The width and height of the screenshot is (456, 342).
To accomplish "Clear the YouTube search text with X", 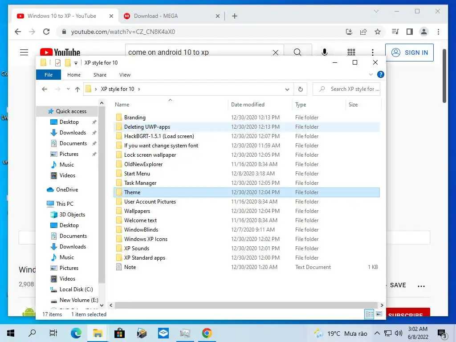I will (275, 53).
